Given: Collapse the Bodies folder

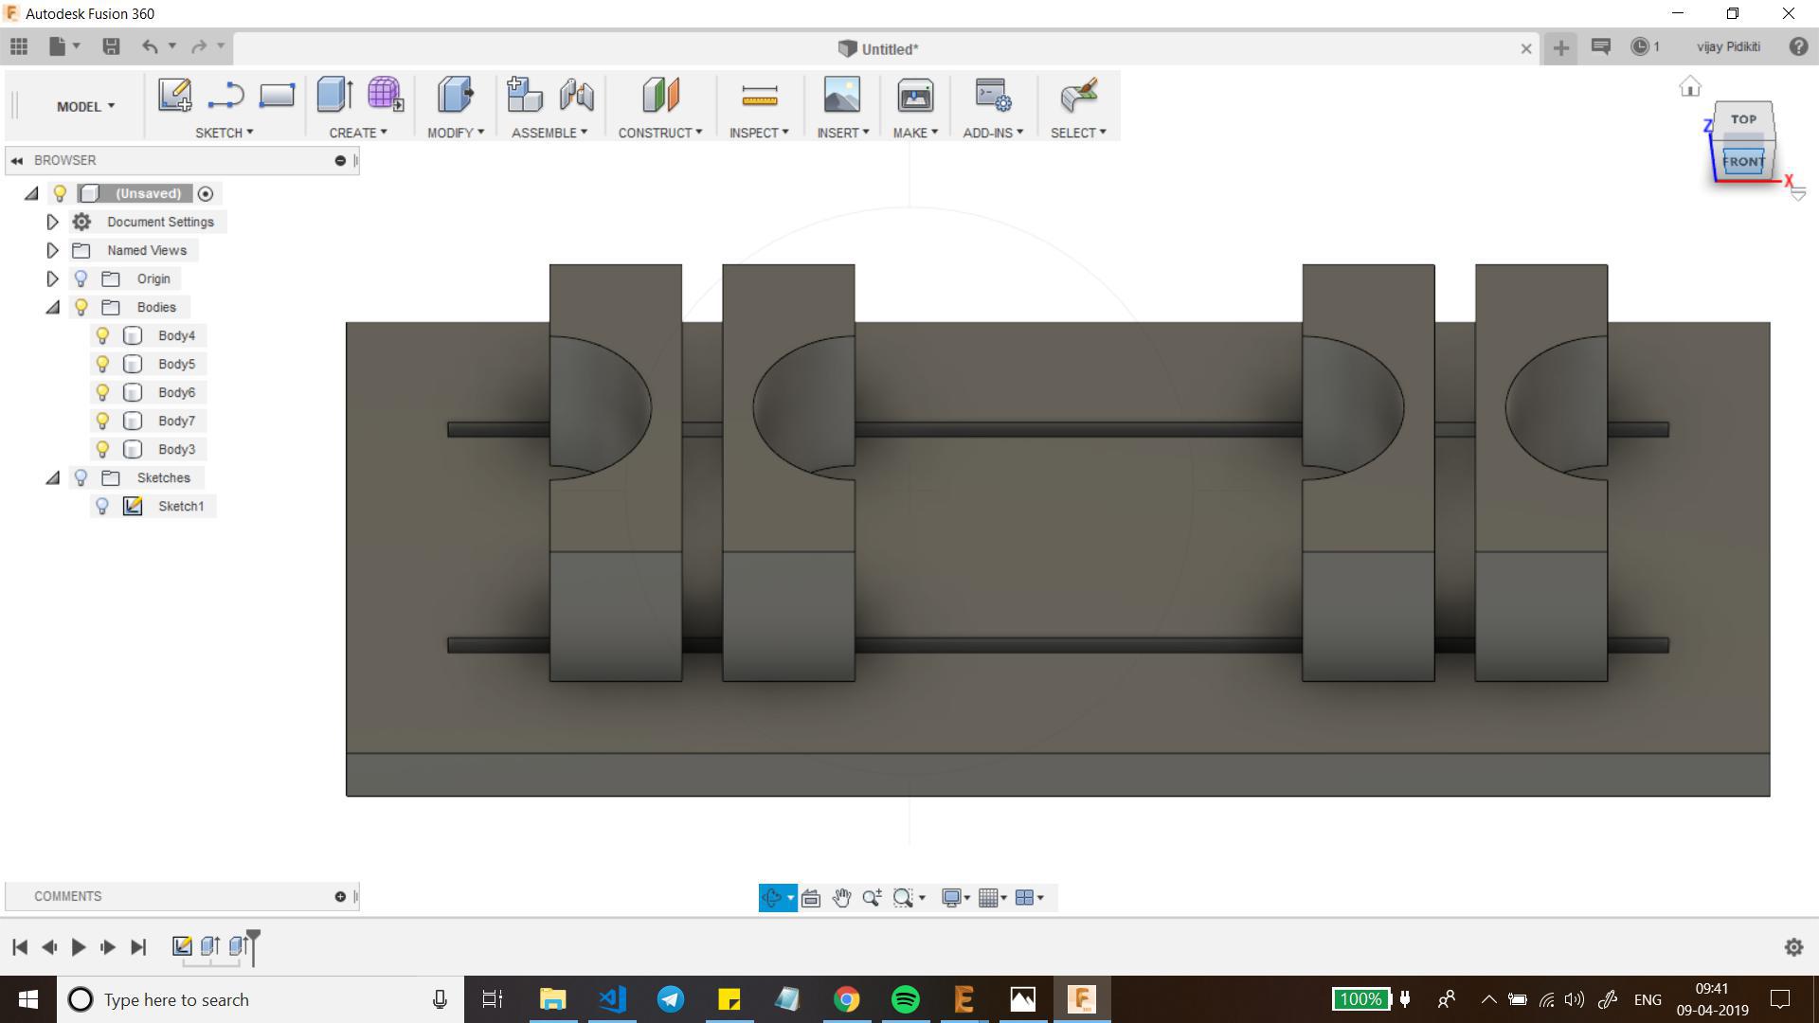Looking at the screenshot, I should pos(52,307).
